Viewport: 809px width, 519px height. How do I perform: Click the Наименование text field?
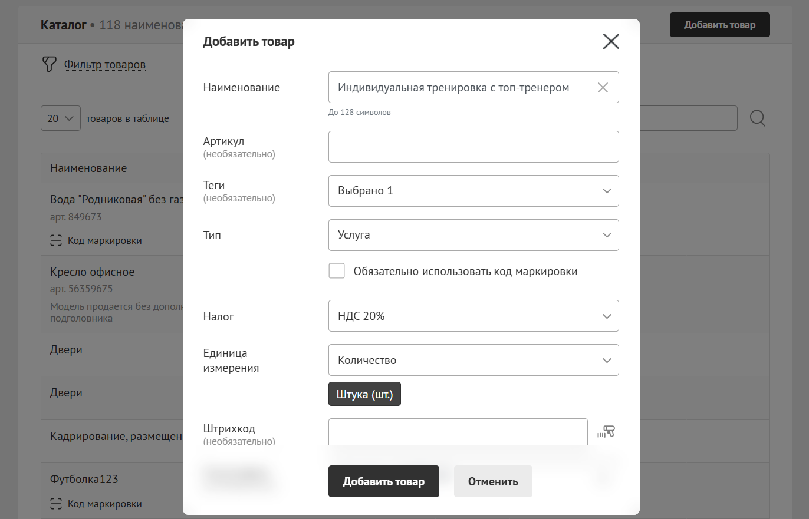click(460, 88)
